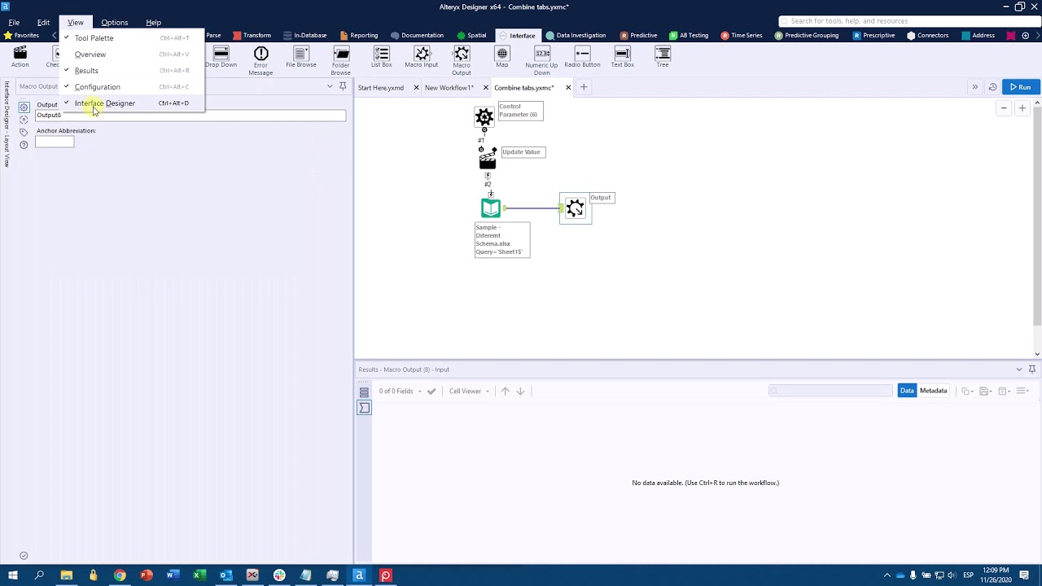This screenshot has height=586, width=1042.
Task: Open Excel from the taskbar
Action: coord(199,575)
